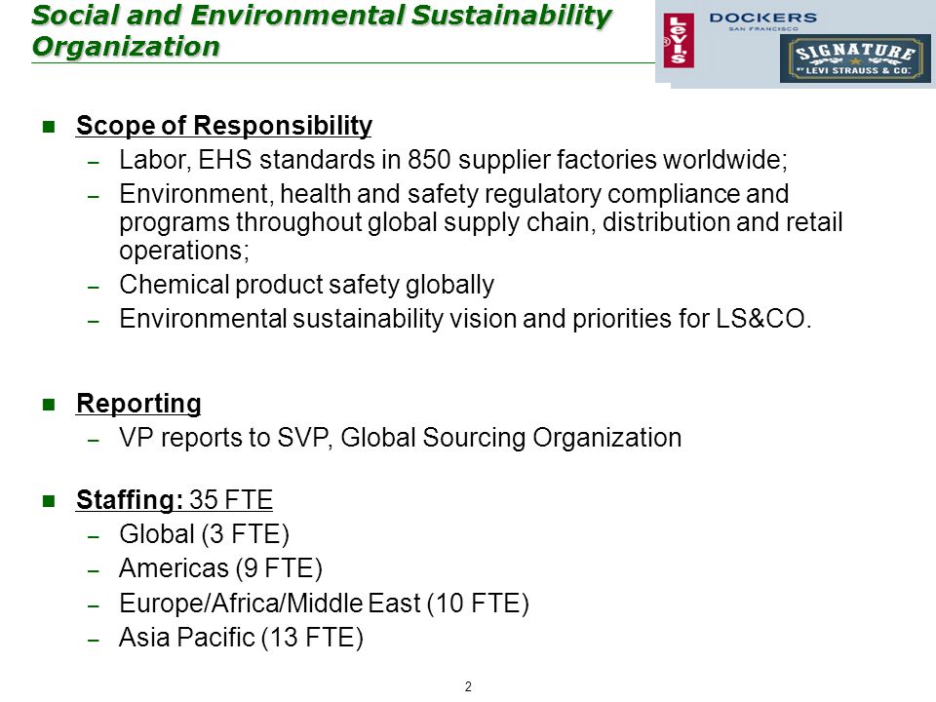
Task: Click the Labor, EHS standards bullet line
Action: click(453, 160)
